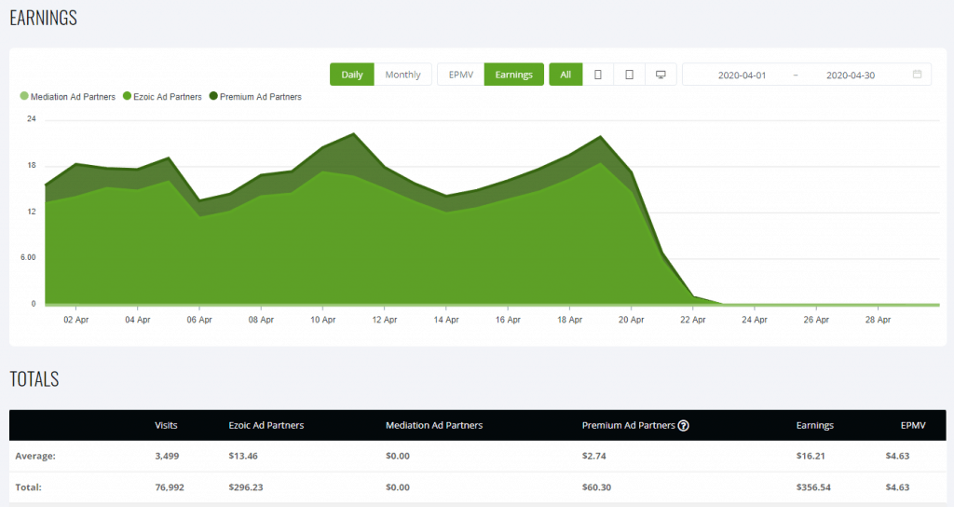Select average Ezoic value $13.46
The image size is (954, 507).
pyautogui.click(x=243, y=456)
